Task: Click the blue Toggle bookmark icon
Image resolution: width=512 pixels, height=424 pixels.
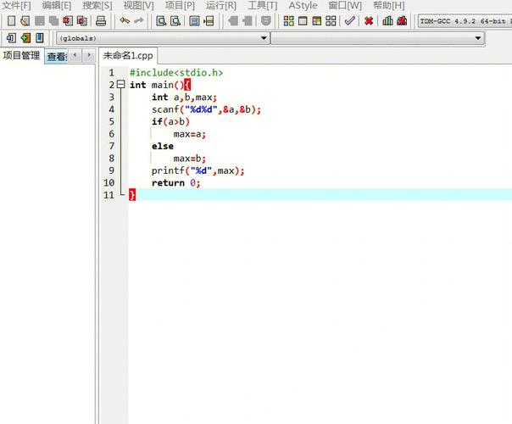Action: pos(40,38)
